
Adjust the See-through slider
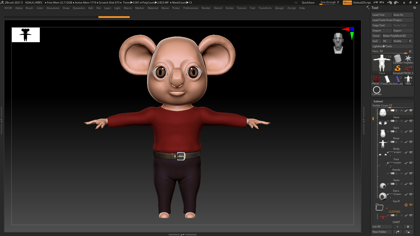pyautogui.click(x=330, y=2)
